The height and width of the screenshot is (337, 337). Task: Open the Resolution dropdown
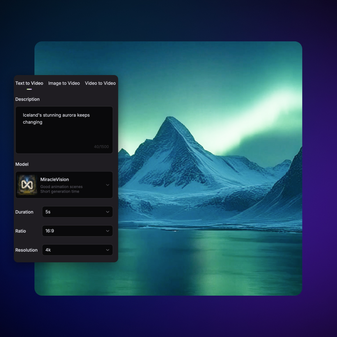coord(77,250)
